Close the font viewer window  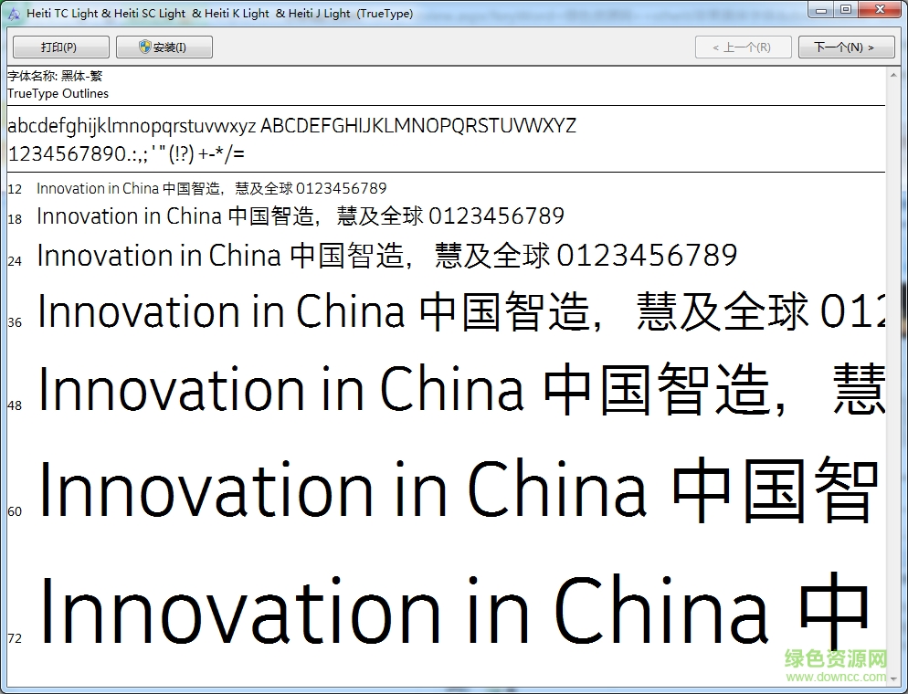[x=881, y=10]
